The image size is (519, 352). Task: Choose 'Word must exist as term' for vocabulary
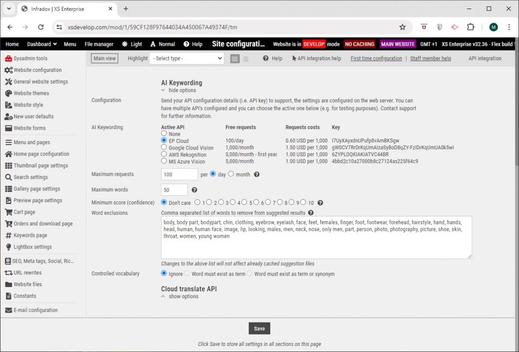186,273
